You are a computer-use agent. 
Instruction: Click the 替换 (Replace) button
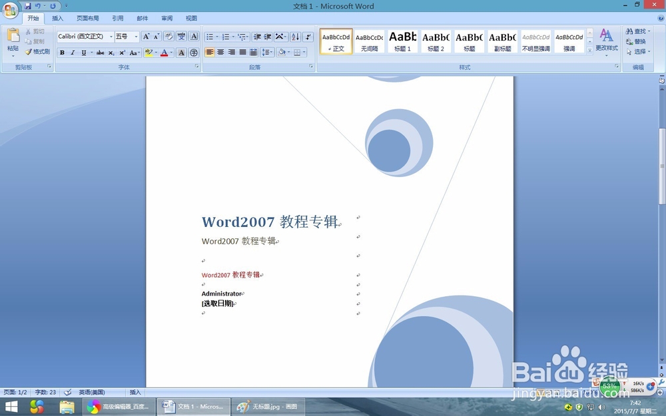(x=636, y=41)
